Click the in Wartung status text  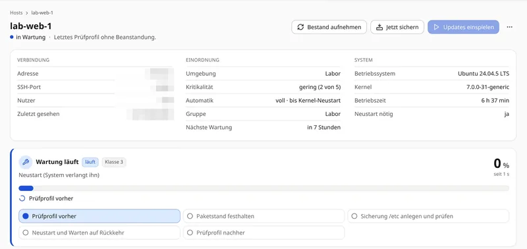pyautogui.click(x=30, y=38)
